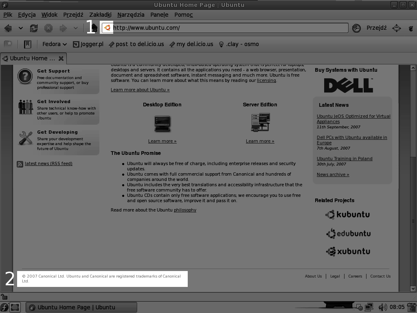
Task: Open the Jogger.pl bookmark
Action: [88, 44]
